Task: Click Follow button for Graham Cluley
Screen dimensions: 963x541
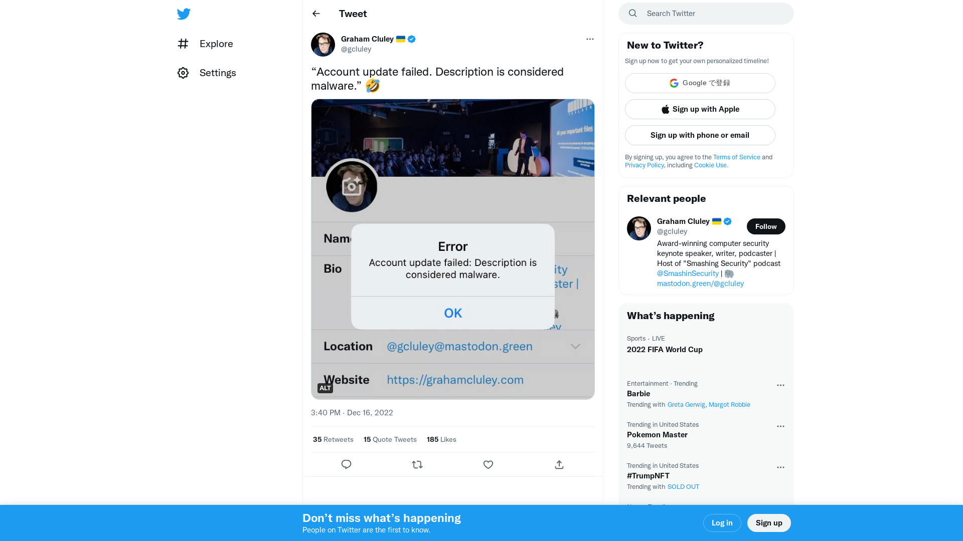Action: coord(765,226)
